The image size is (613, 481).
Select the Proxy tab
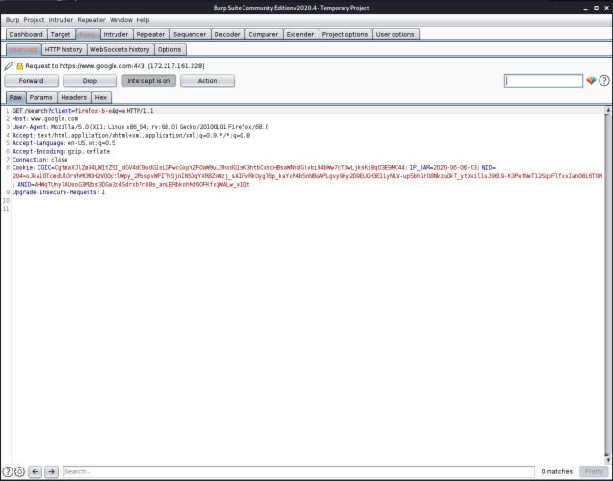point(88,34)
